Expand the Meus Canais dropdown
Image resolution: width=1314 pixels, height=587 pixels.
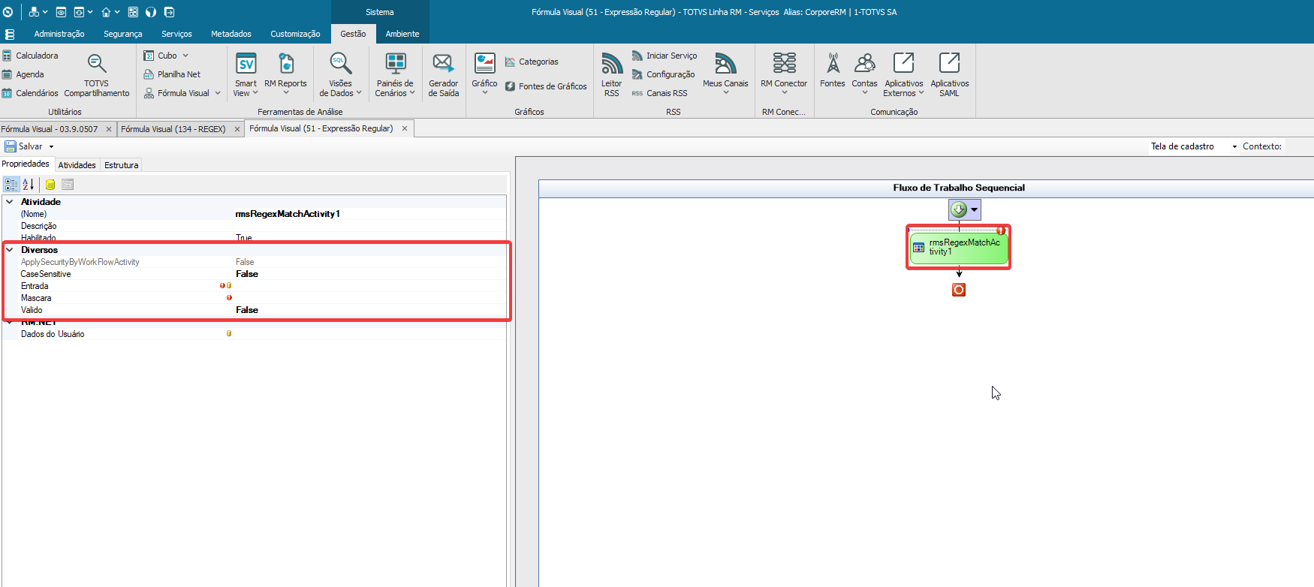click(726, 92)
